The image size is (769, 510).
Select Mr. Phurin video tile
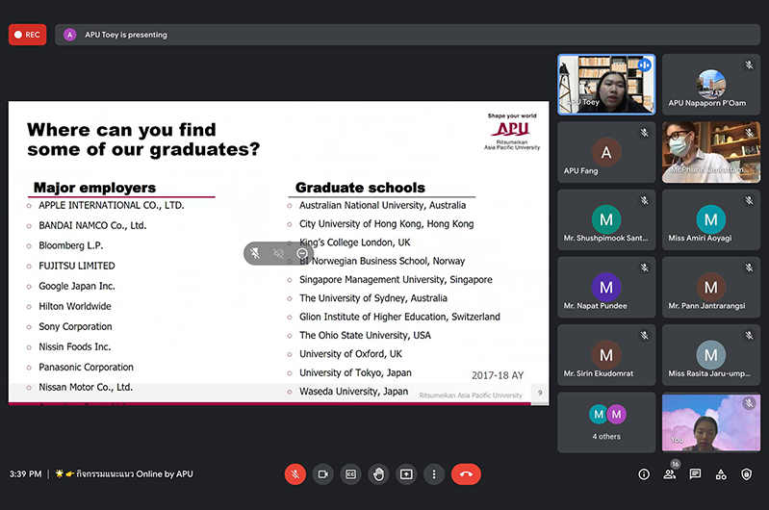pyautogui.click(x=711, y=152)
